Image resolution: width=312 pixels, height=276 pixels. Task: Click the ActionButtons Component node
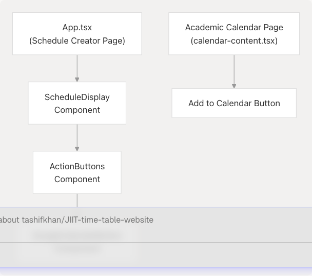[x=77, y=172]
